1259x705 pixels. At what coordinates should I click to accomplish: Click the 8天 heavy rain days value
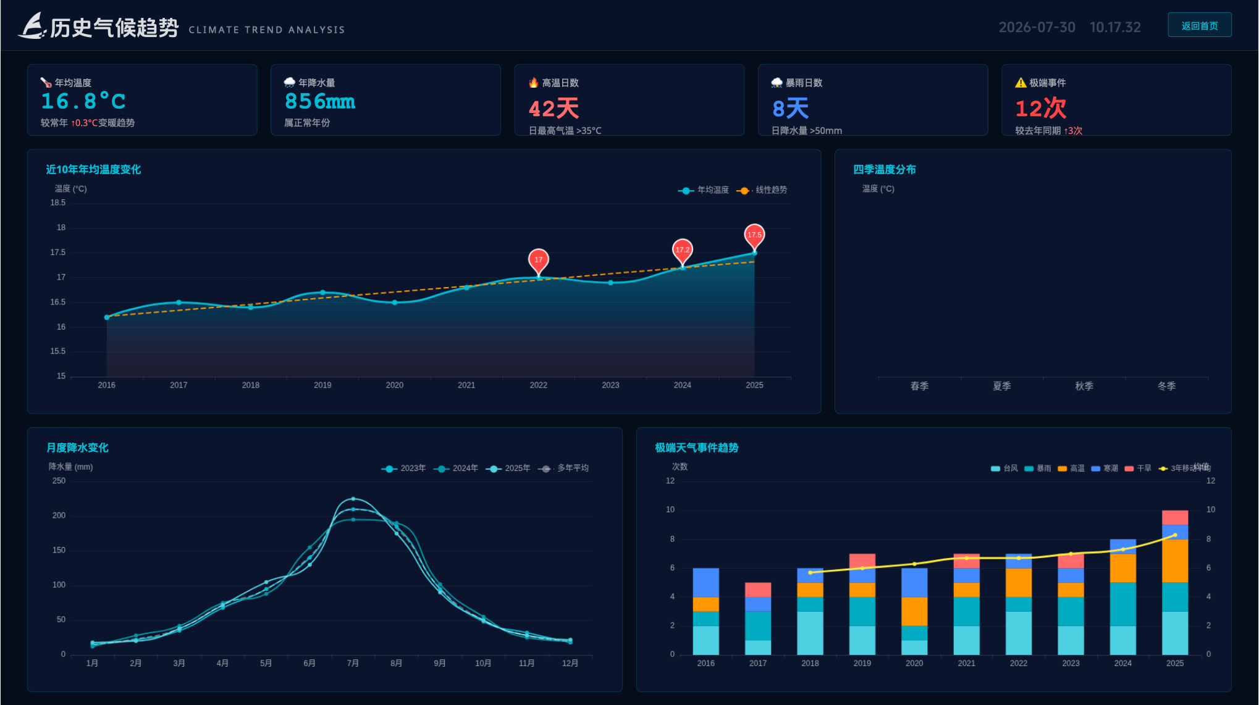pyautogui.click(x=791, y=109)
